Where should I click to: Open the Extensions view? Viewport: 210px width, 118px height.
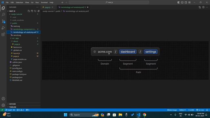[x=3, y=34]
